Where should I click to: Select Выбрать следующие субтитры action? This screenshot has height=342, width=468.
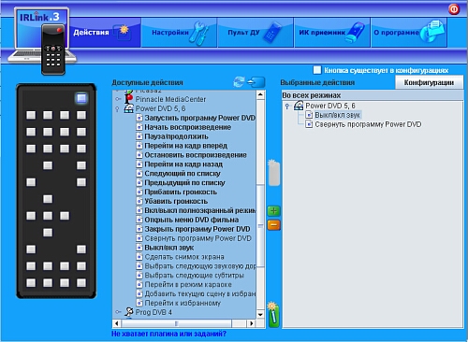pyautogui.click(x=194, y=276)
